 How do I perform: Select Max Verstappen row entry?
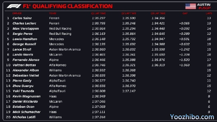[x=108, y=28]
